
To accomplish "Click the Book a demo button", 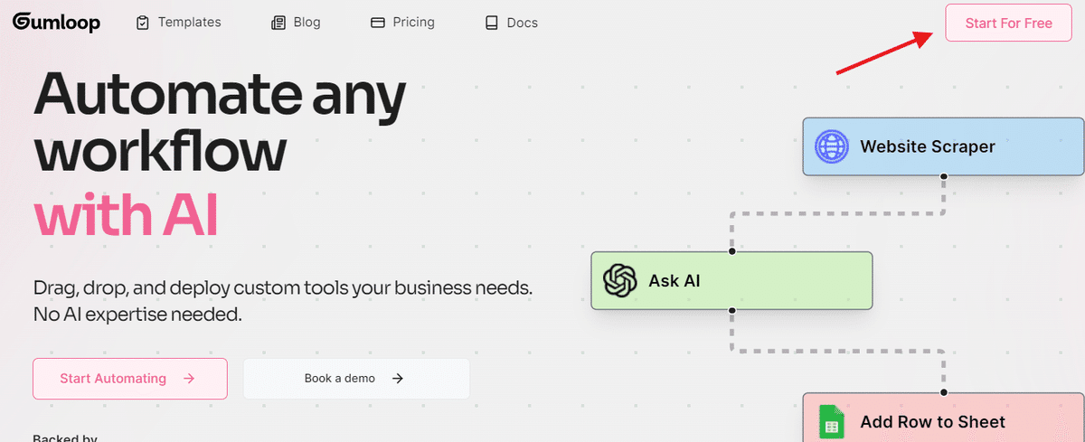I will point(355,379).
